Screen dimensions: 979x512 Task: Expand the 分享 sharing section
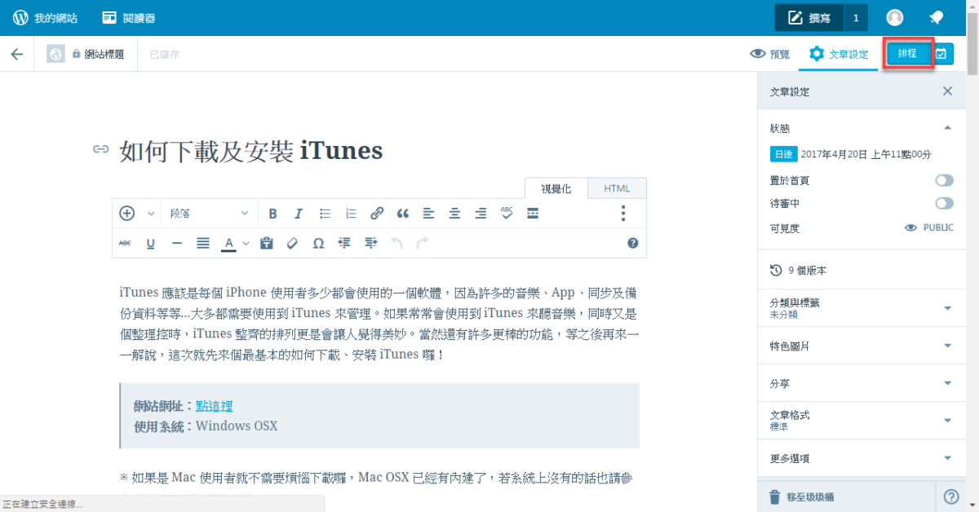[862, 383]
